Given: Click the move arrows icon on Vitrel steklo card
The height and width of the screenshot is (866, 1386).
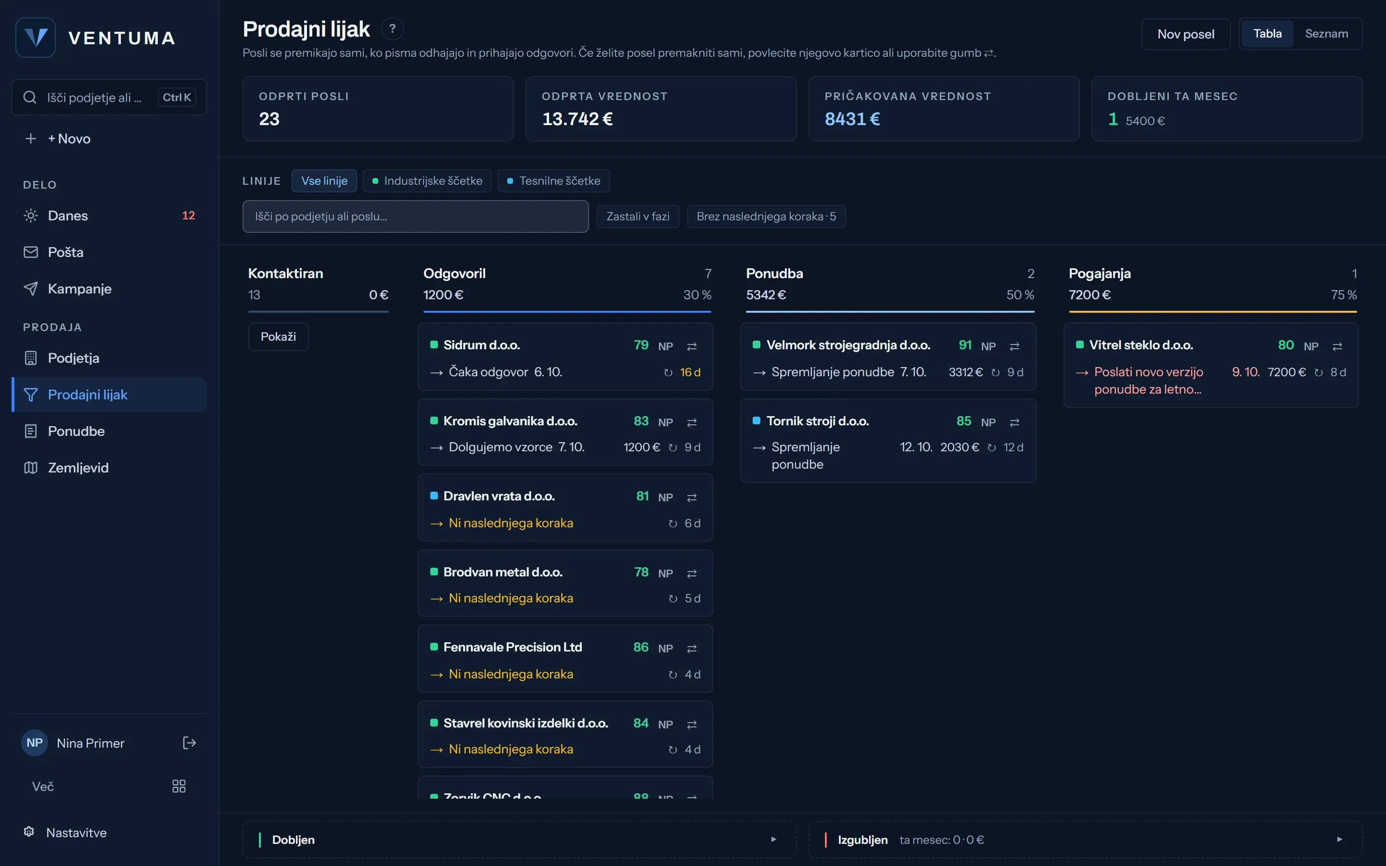Looking at the screenshot, I should coord(1337,346).
